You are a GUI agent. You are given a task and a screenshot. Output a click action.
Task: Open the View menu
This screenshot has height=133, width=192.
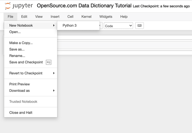[x=39, y=17]
